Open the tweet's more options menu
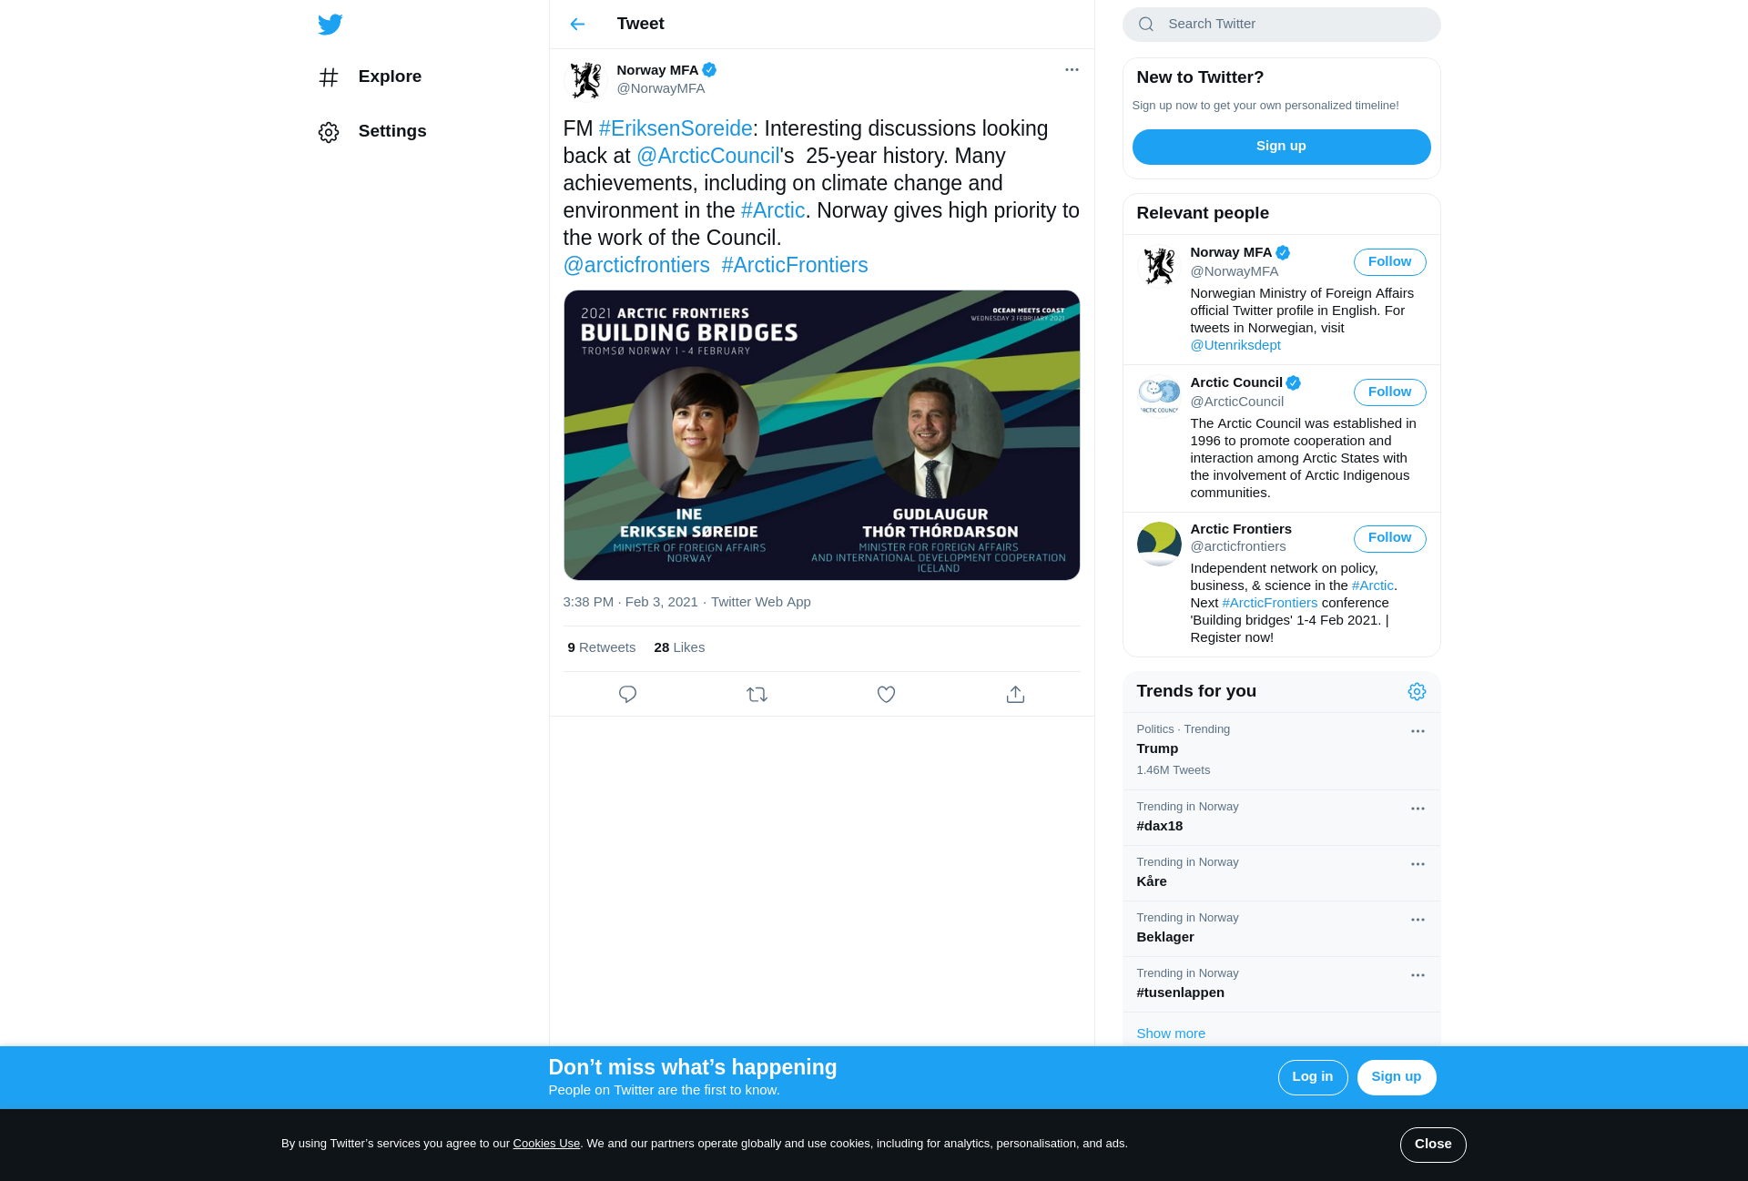The width and height of the screenshot is (1748, 1181). [x=1072, y=70]
